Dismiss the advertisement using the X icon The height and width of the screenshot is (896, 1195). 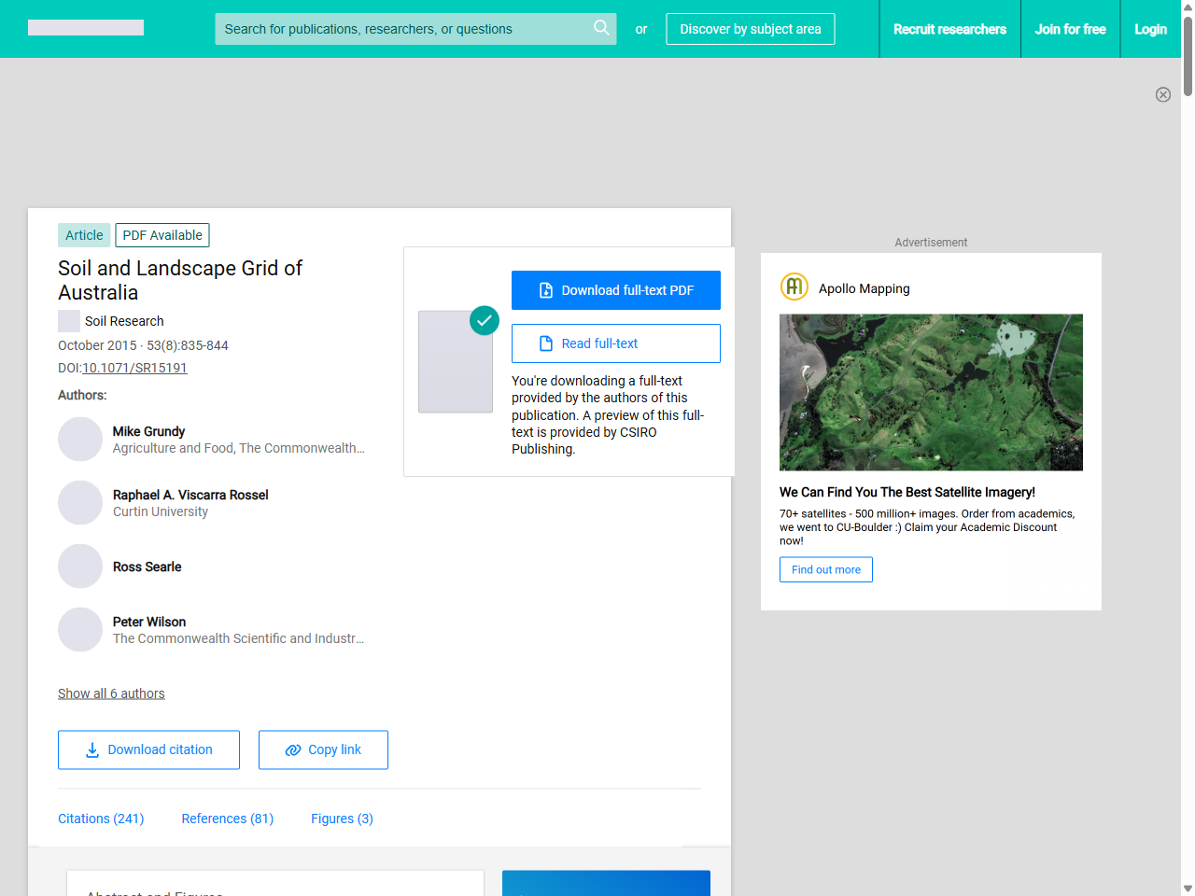click(x=1163, y=94)
